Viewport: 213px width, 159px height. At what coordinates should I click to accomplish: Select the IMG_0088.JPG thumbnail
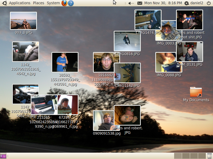click(x=166, y=62)
